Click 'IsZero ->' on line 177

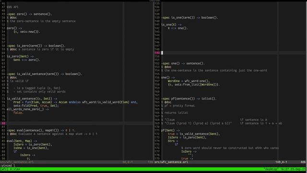[189, 152]
